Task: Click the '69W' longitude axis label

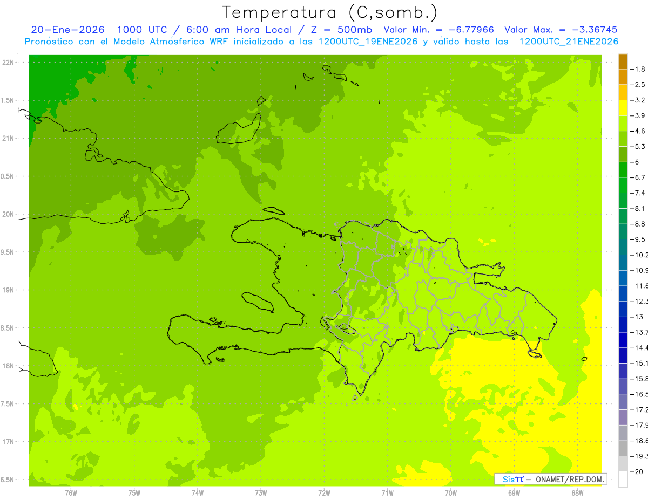Action: 514,492
